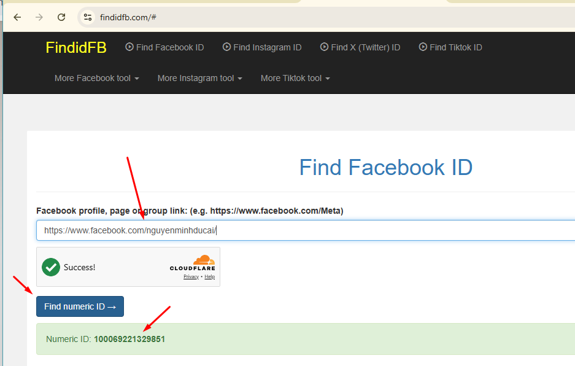The image size is (575, 366).
Task: Click the Find Facebook ID page heading
Action: pyautogui.click(x=386, y=168)
